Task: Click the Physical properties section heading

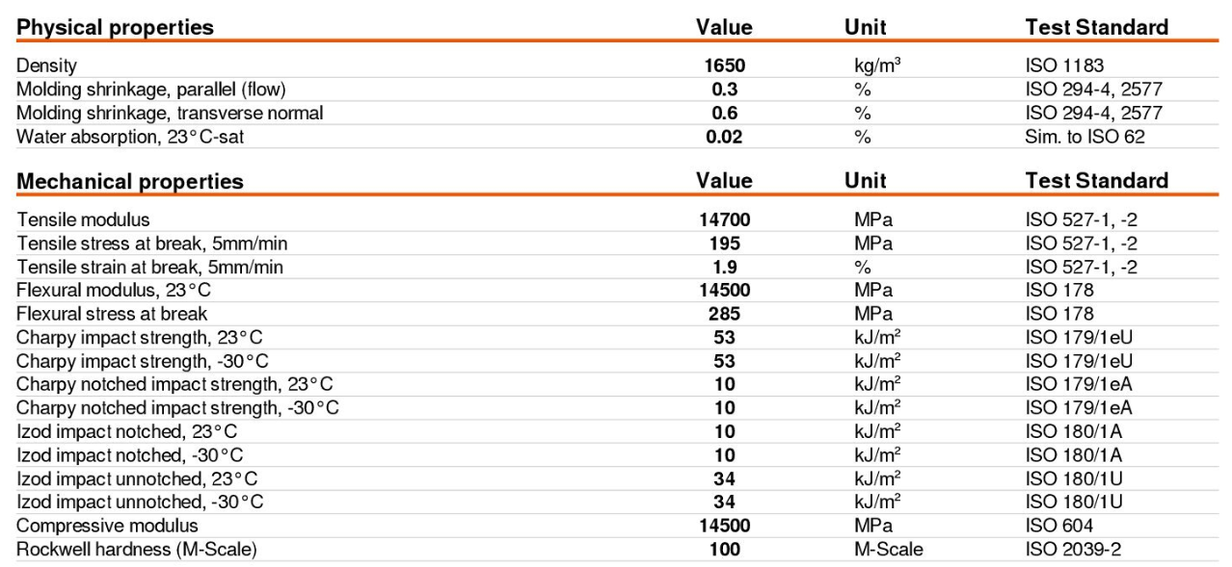Action: coord(116,28)
